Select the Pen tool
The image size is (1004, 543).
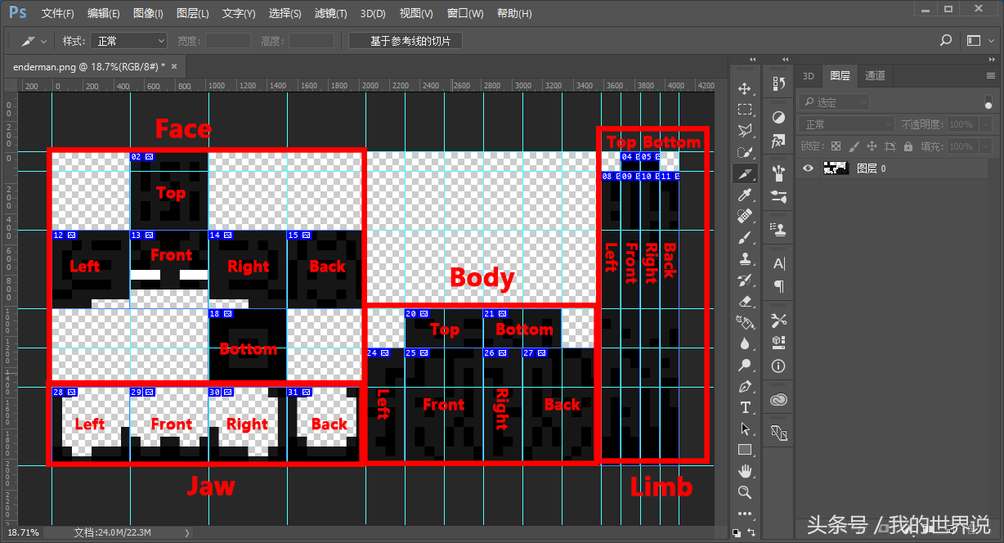tap(745, 386)
